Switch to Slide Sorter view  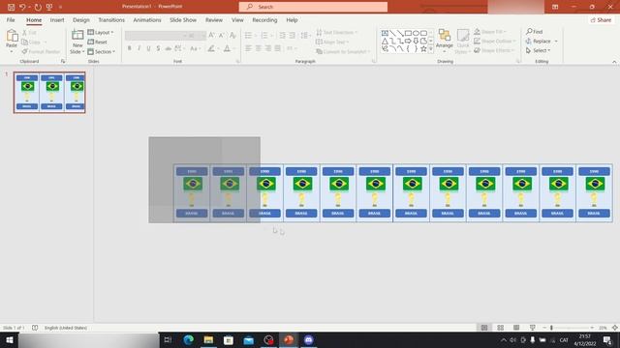pyautogui.click(x=500, y=328)
